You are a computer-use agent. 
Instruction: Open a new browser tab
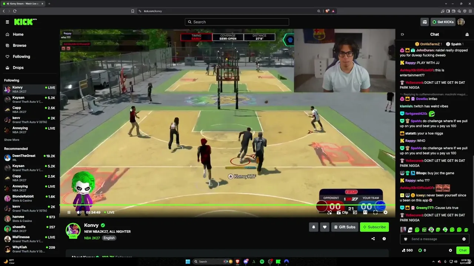point(49,4)
